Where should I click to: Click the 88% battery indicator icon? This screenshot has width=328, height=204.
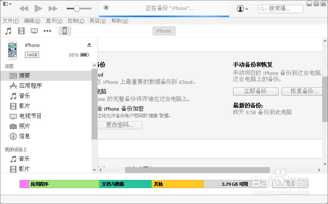click(x=85, y=55)
